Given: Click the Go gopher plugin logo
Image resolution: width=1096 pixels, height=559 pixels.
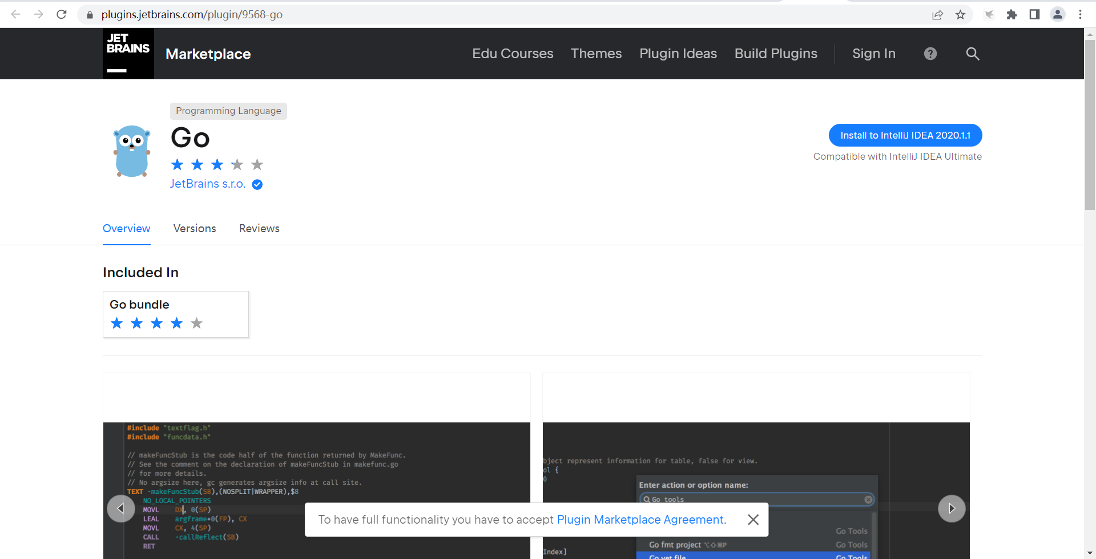Looking at the screenshot, I should (132, 151).
